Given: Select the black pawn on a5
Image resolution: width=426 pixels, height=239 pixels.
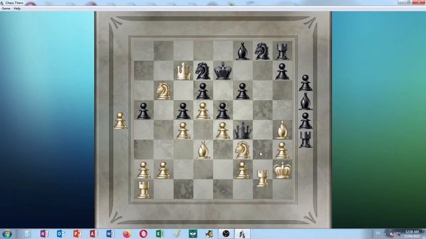Looking at the screenshot, I should tap(144, 111).
